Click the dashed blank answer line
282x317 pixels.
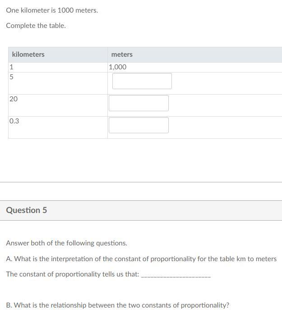point(176,276)
